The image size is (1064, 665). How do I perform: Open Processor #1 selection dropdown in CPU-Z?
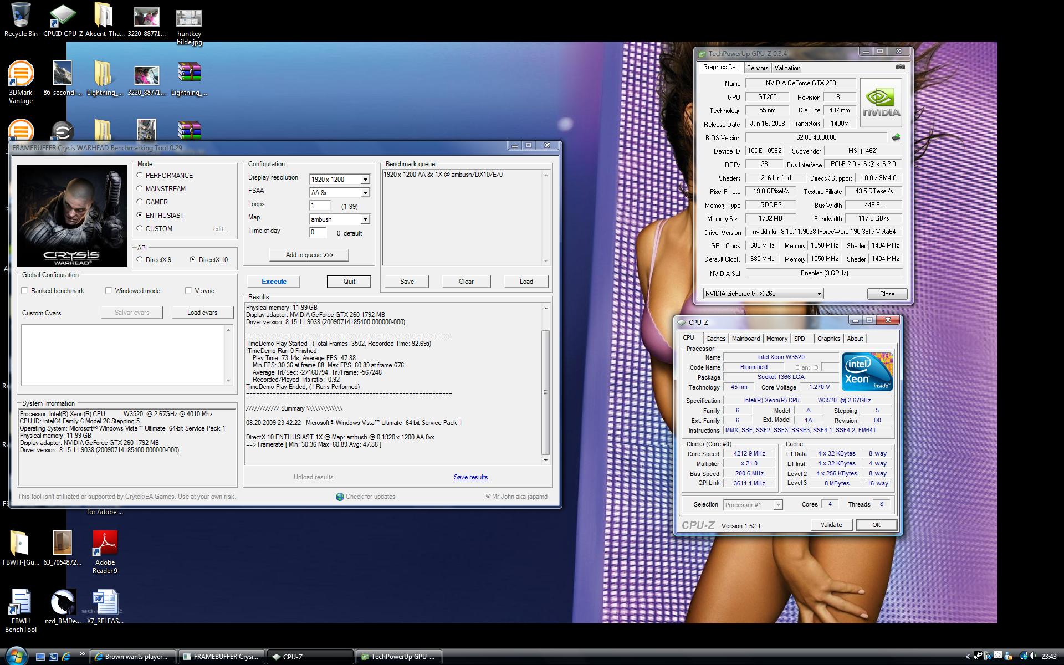pos(753,504)
